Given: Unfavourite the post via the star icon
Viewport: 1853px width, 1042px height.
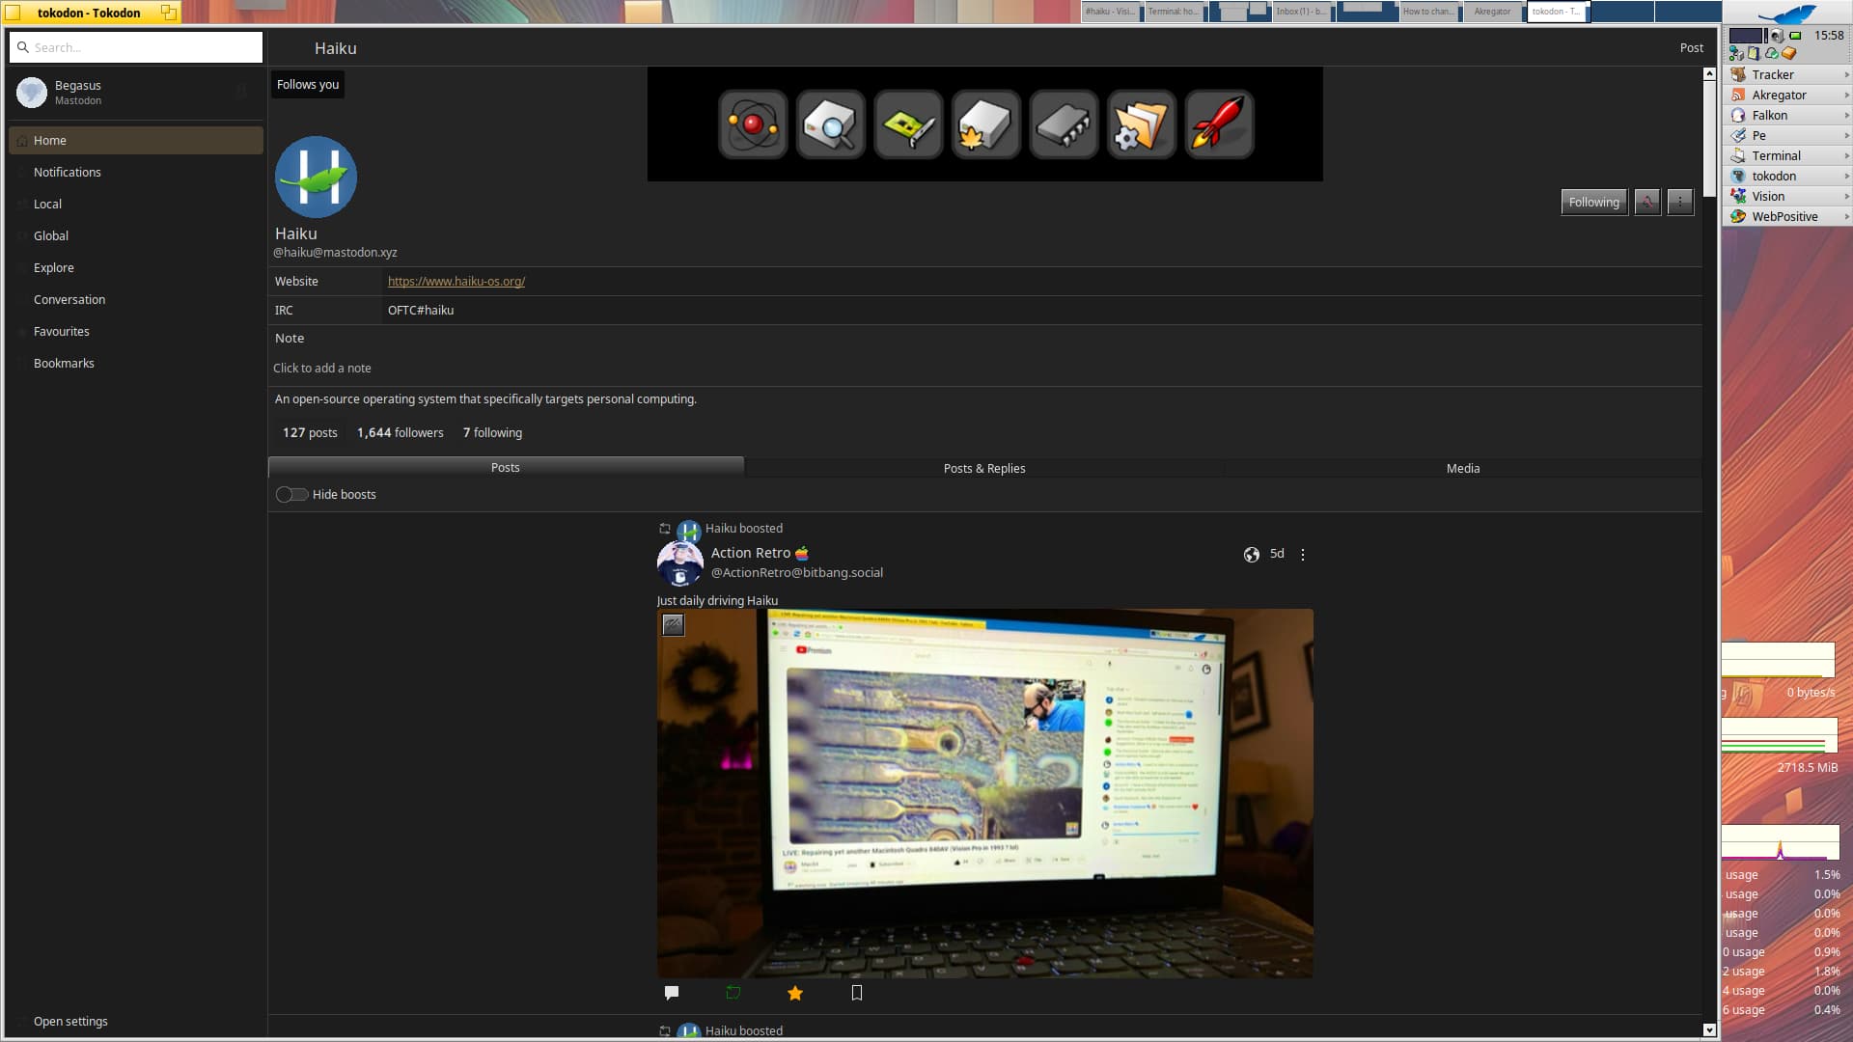Looking at the screenshot, I should [795, 992].
